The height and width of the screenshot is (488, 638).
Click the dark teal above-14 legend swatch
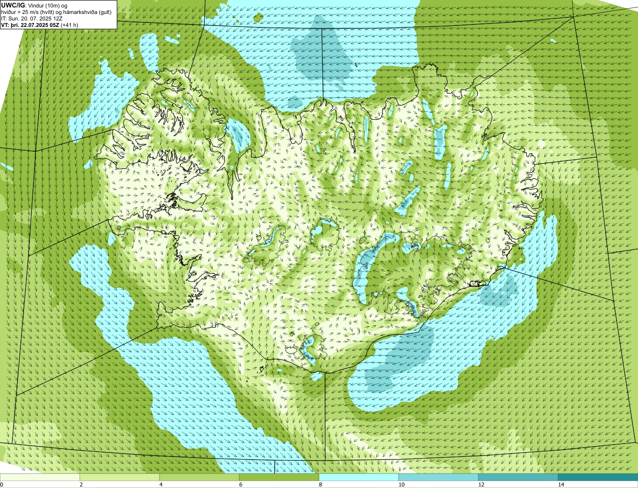point(598,477)
